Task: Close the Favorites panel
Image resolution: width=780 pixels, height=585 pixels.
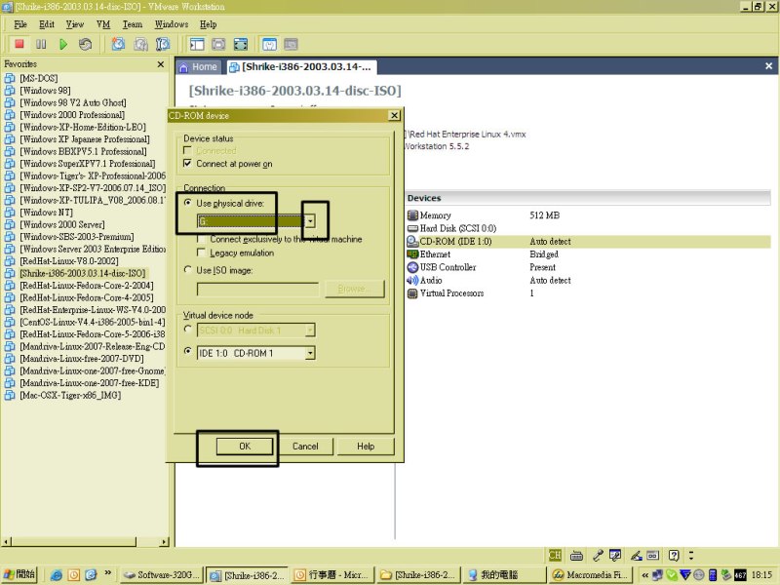Action: [x=160, y=64]
